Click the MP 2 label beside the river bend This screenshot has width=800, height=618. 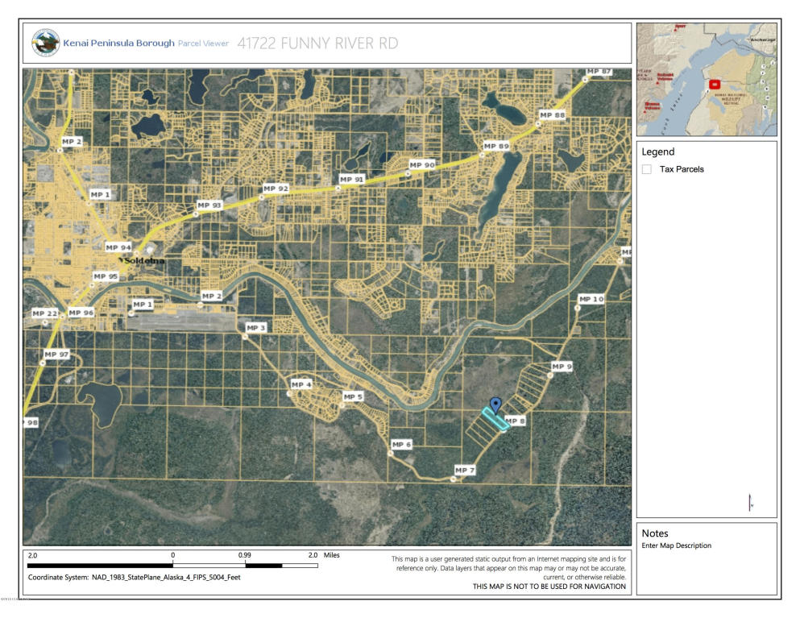[212, 297]
